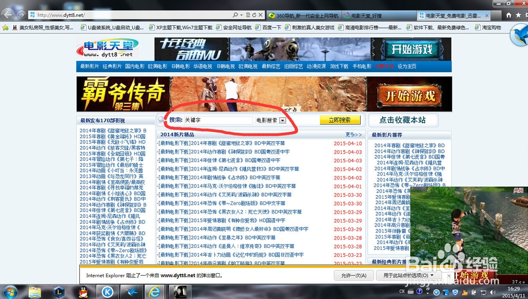Click the volume speaker icon in system tray
The width and height of the screenshot is (528, 299).
click(493, 292)
